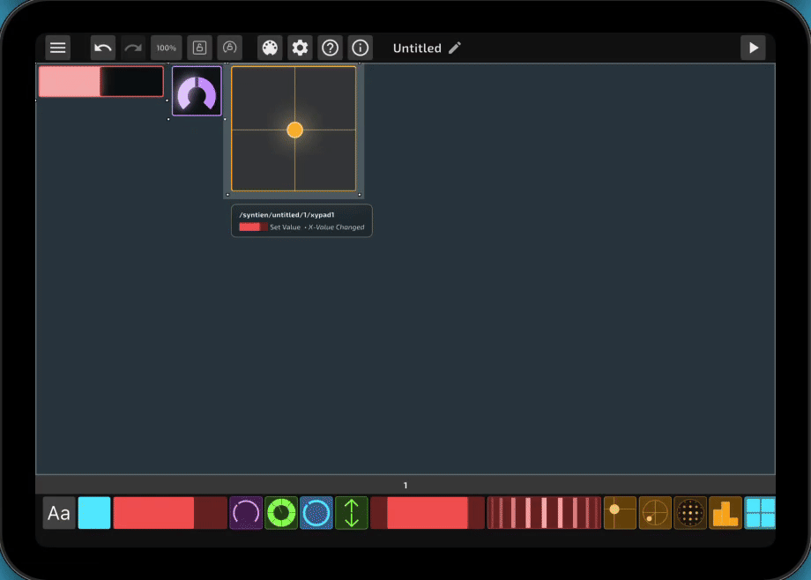Add the orange radial pad from the palette
Screen dimensions: 811x580
(x=655, y=513)
